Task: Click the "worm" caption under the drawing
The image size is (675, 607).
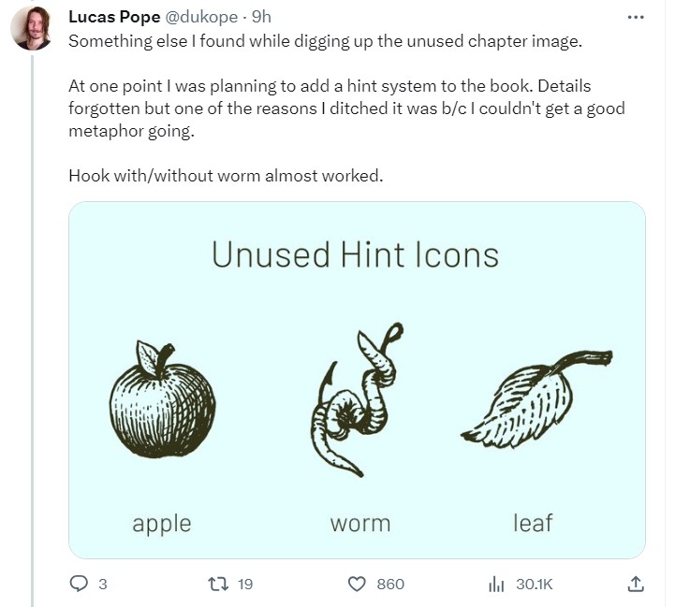Action: (360, 523)
